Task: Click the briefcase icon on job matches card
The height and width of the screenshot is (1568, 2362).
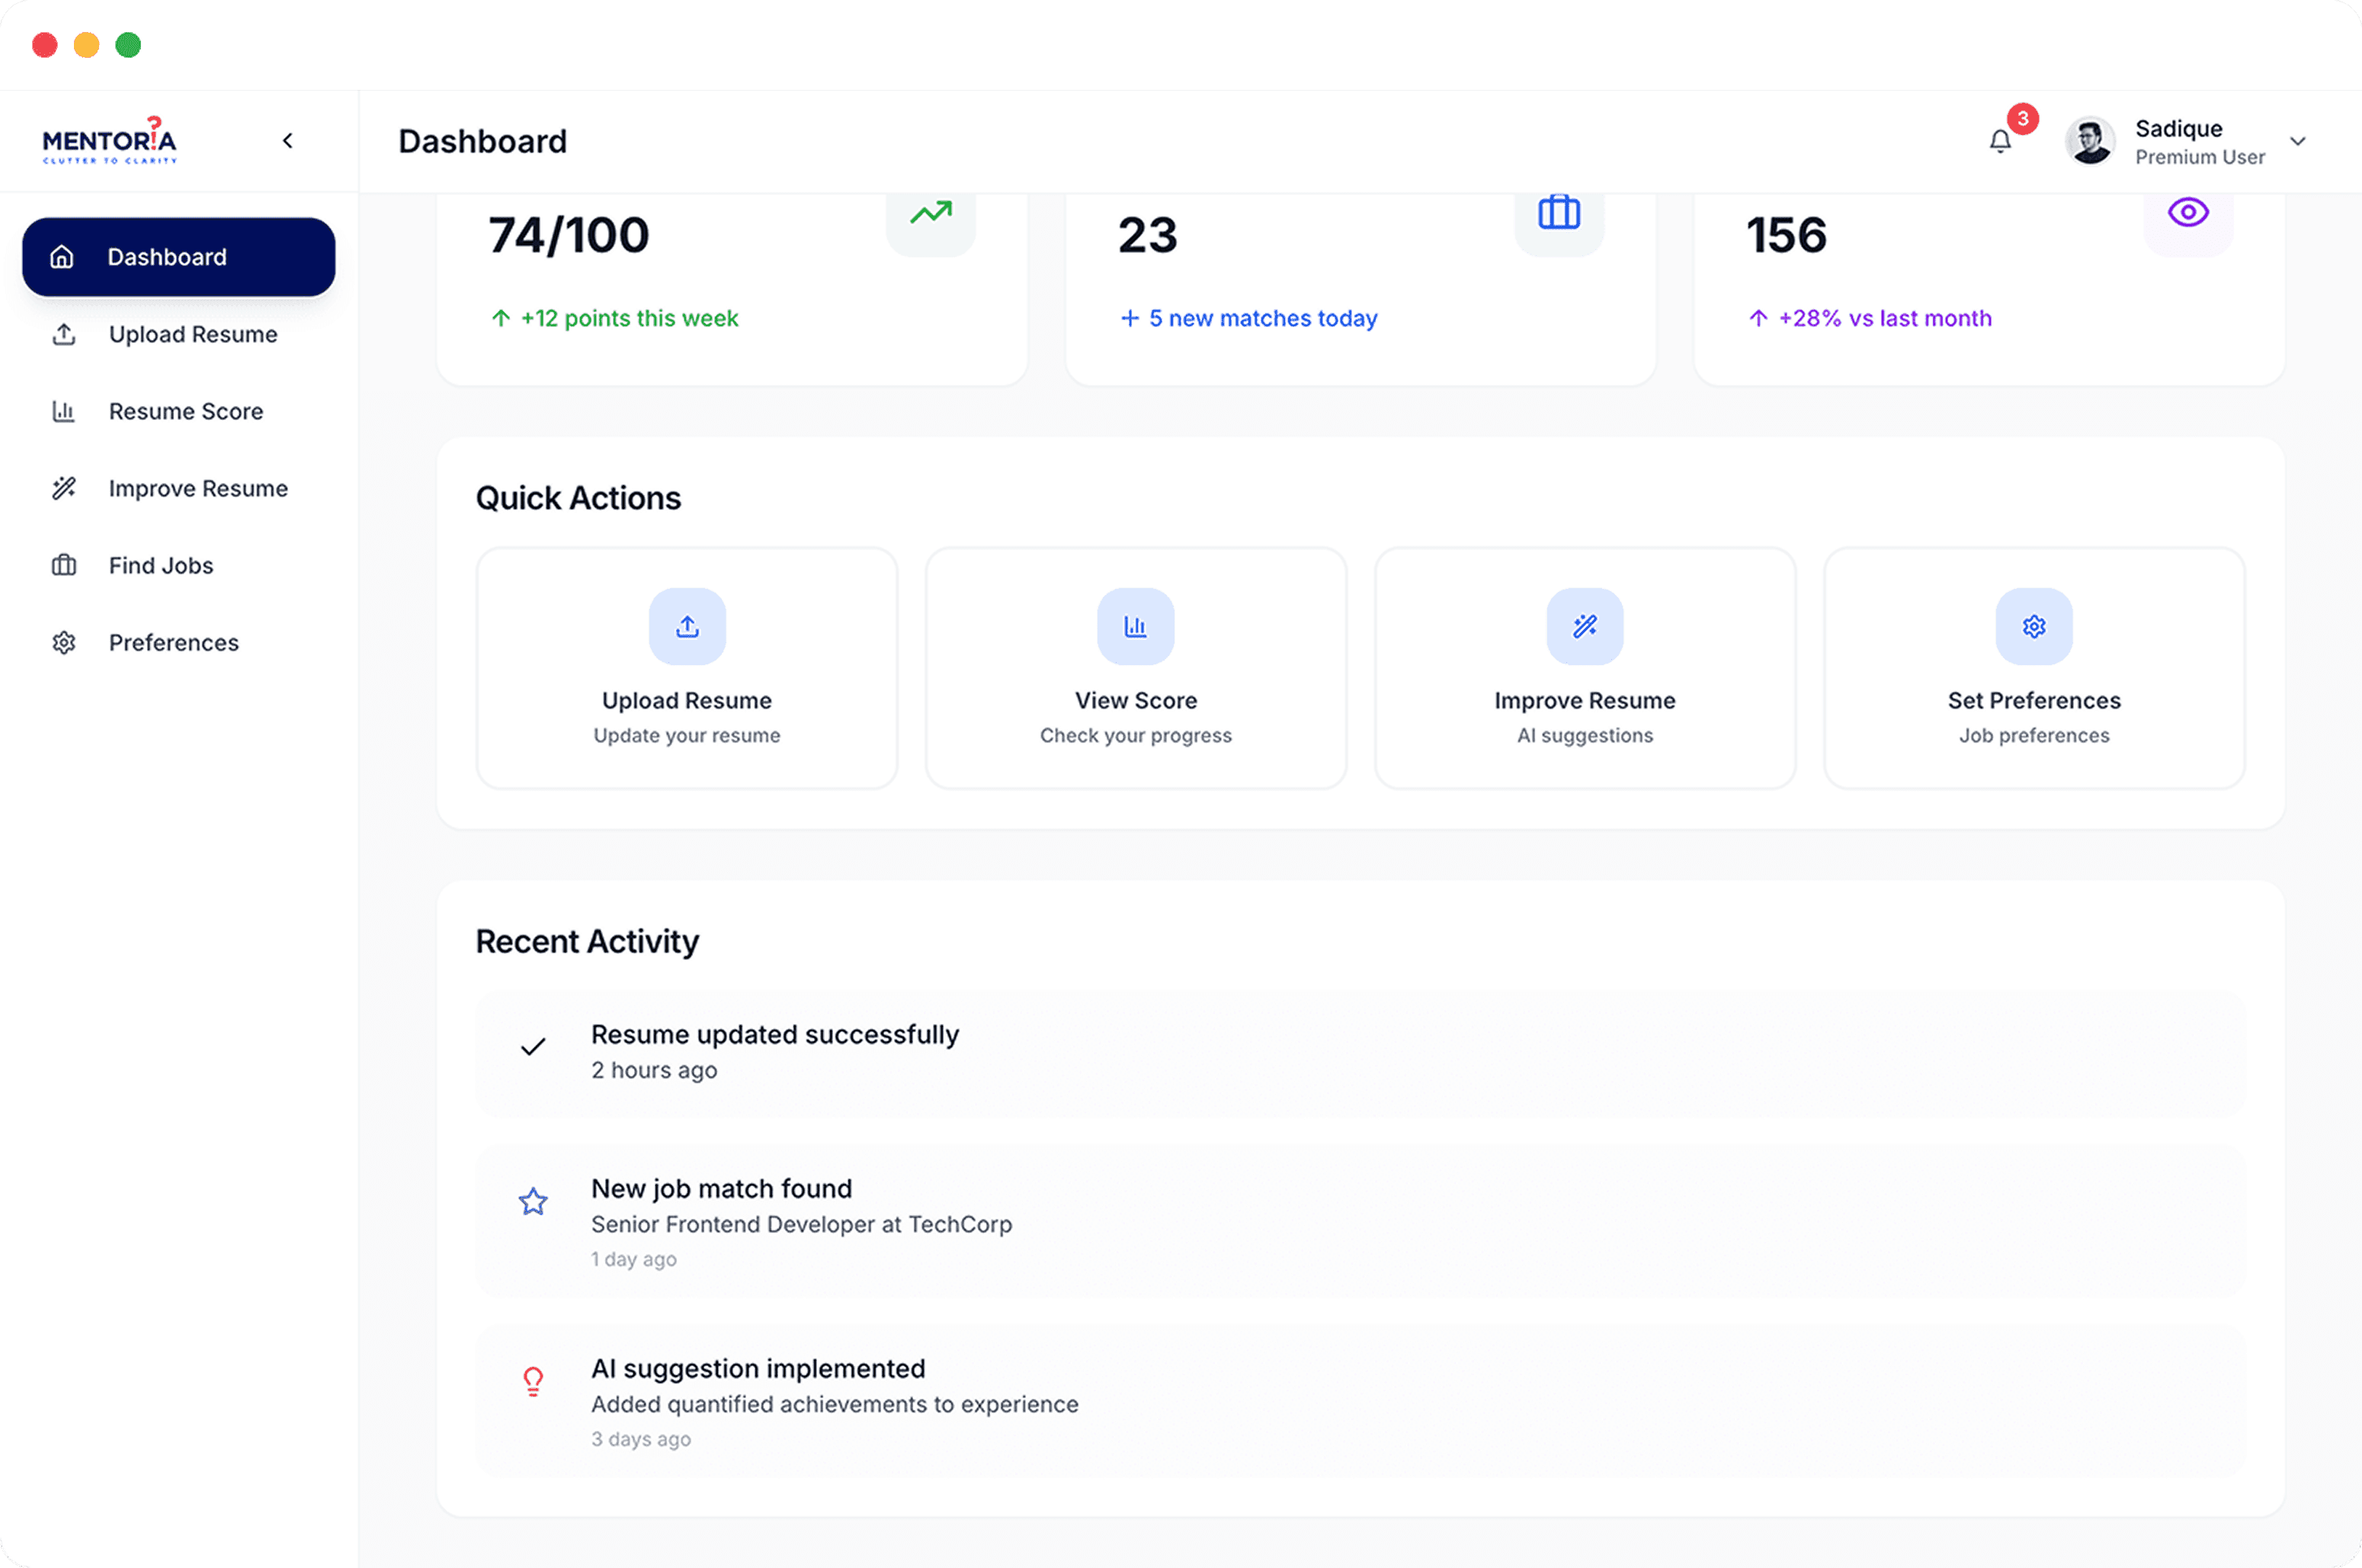Action: [1559, 212]
